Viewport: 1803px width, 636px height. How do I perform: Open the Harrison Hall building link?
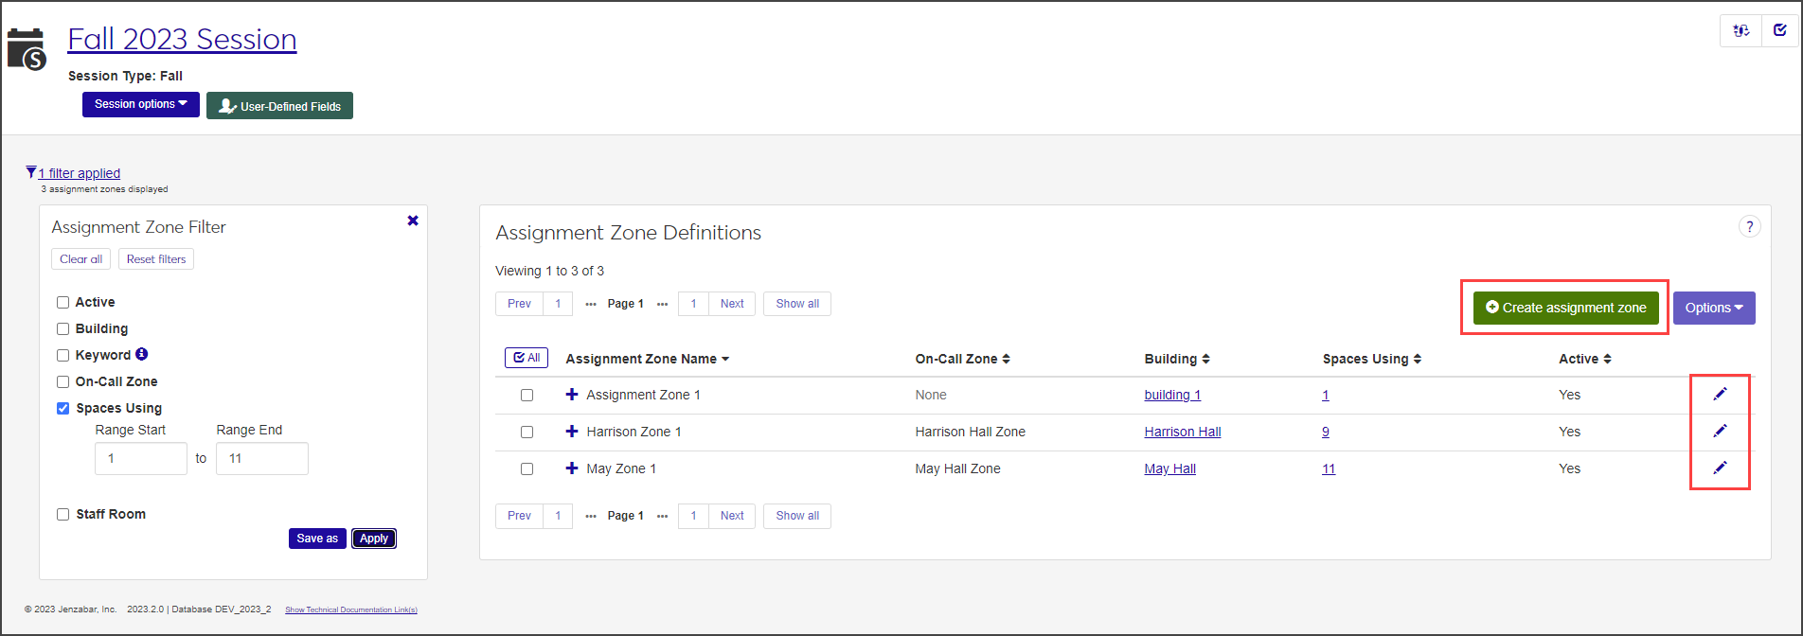click(1182, 432)
